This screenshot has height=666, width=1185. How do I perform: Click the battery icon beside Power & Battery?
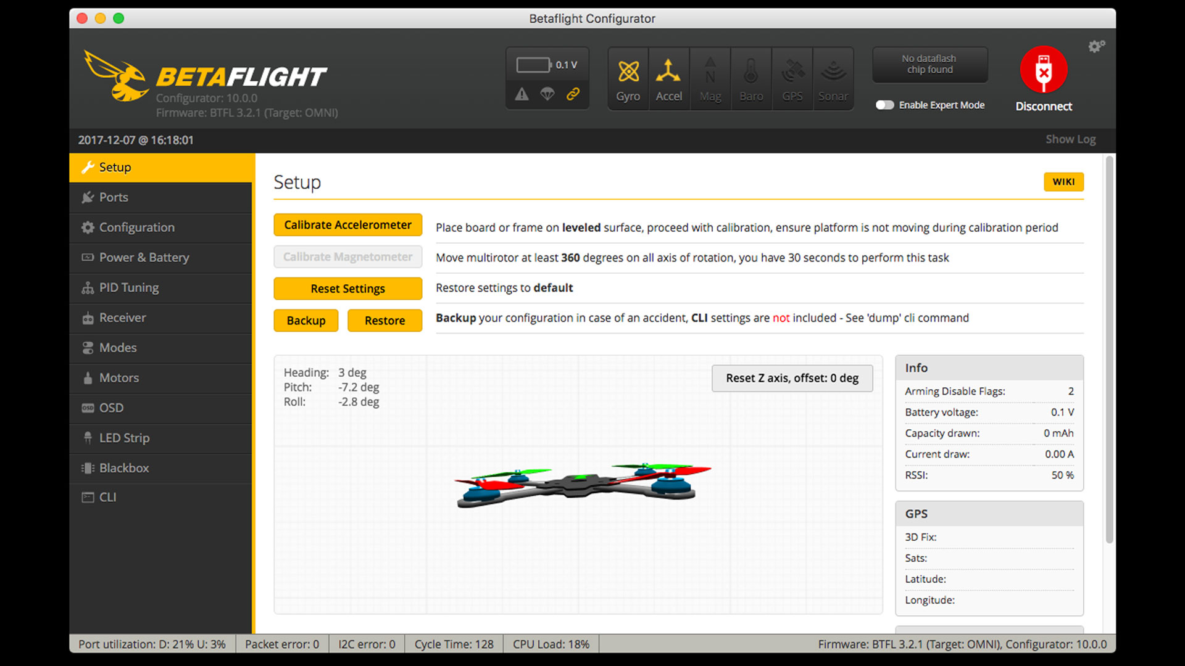88,257
